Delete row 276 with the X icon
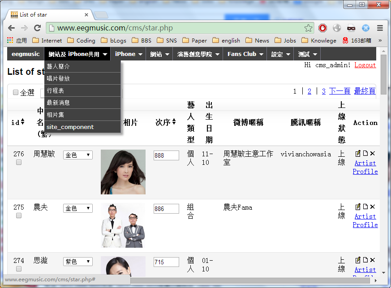The height and width of the screenshot is (288, 391). pos(373,153)
